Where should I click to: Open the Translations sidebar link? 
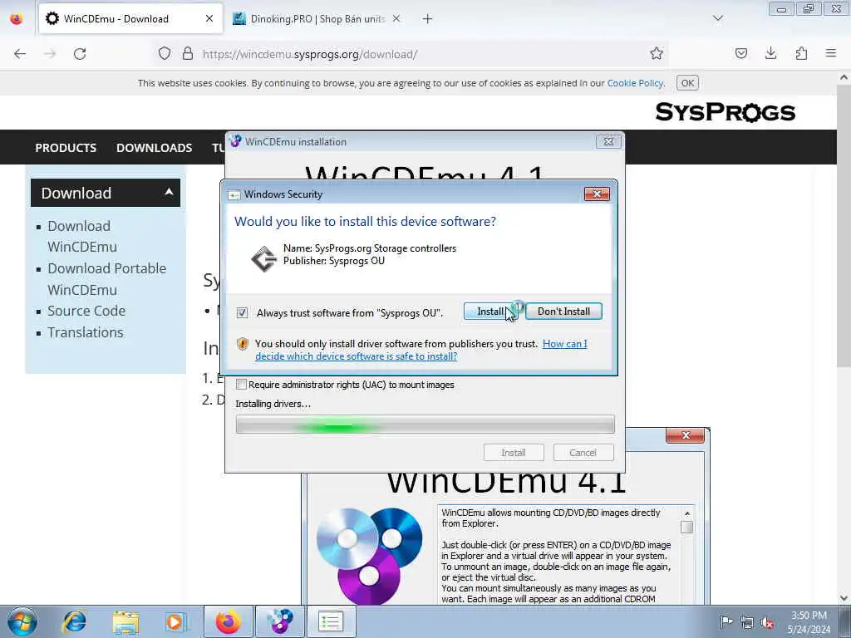click(86, 332)
